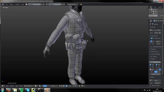This screenshot has height=92, width=164.
Task: Toggle the properties pin icon
Action: (x=150, y=24)
